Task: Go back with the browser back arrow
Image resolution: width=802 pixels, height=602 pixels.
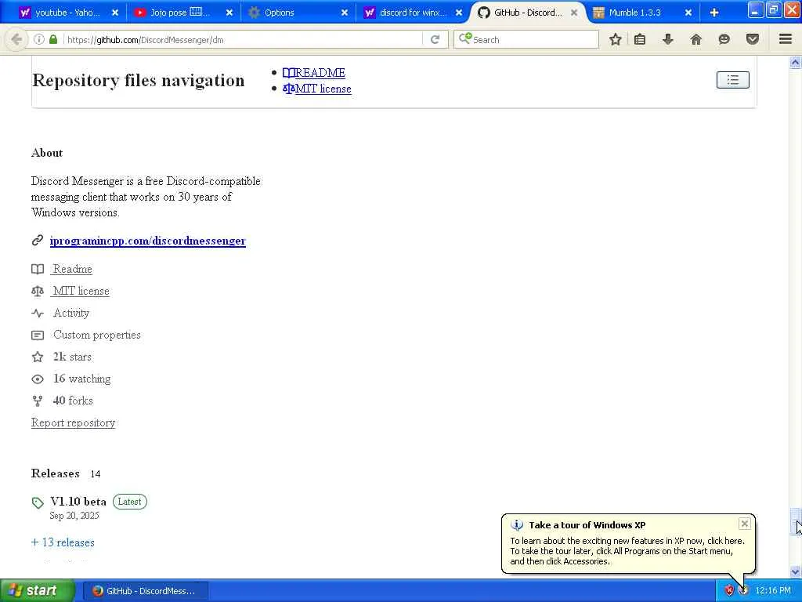Action: (x=16, y=39)
